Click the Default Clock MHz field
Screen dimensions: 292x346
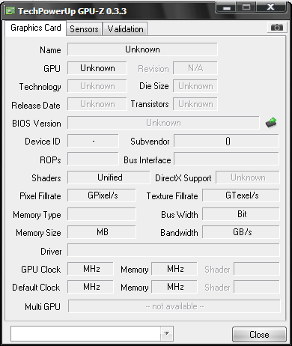tap(91, 287)
